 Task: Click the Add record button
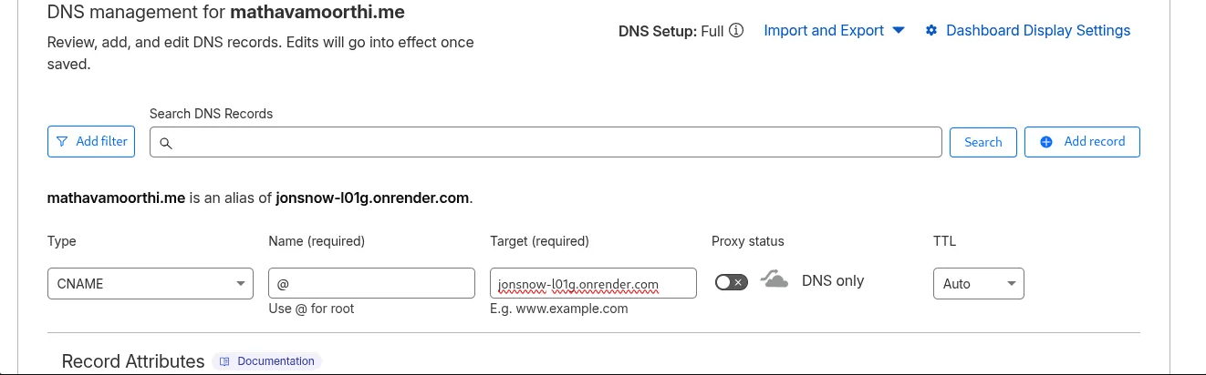pyautogui.click(x=1082, y=142)
